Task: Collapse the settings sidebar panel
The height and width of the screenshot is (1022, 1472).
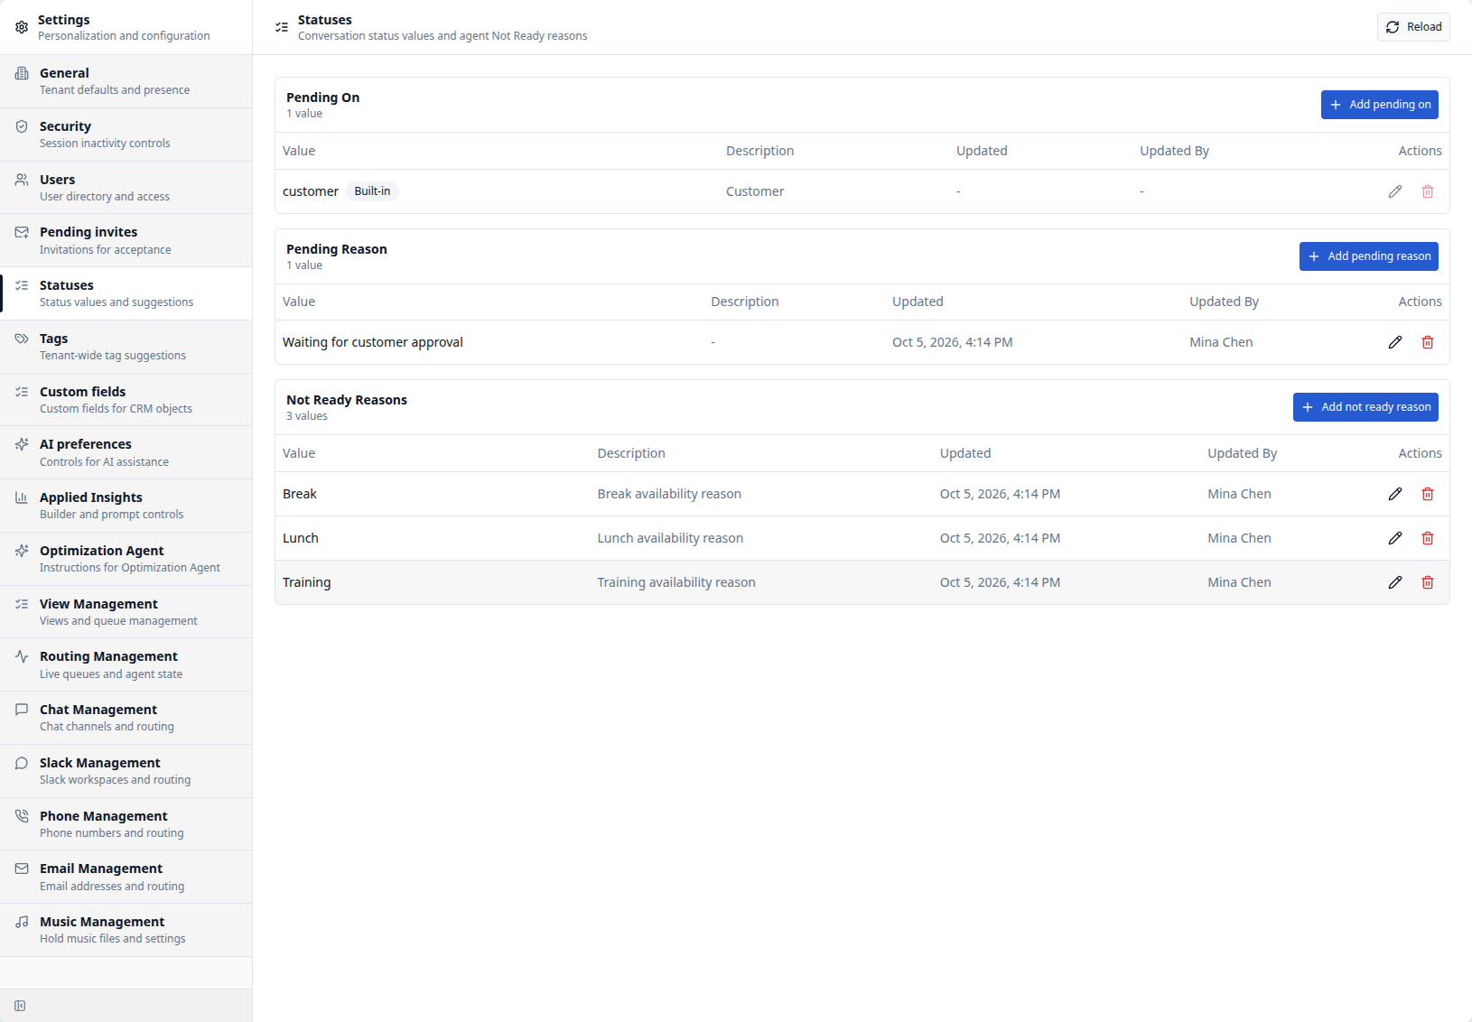Action: click(20, 1006)
